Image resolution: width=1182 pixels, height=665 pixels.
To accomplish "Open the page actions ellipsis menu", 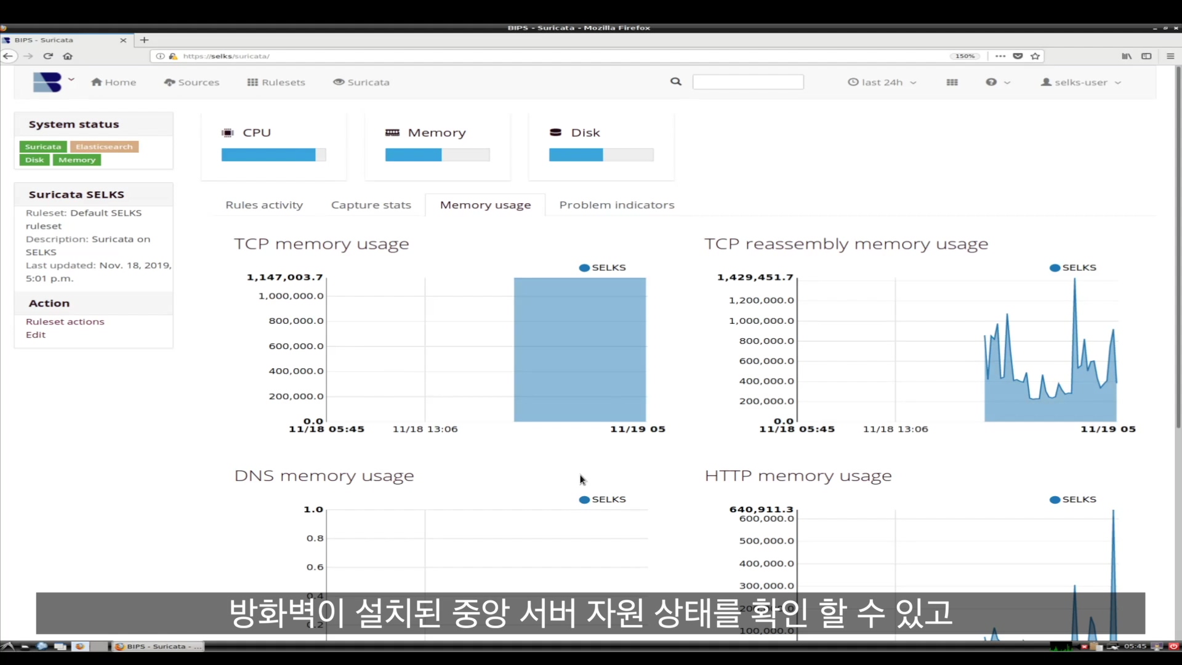I will pos(1000,56).
